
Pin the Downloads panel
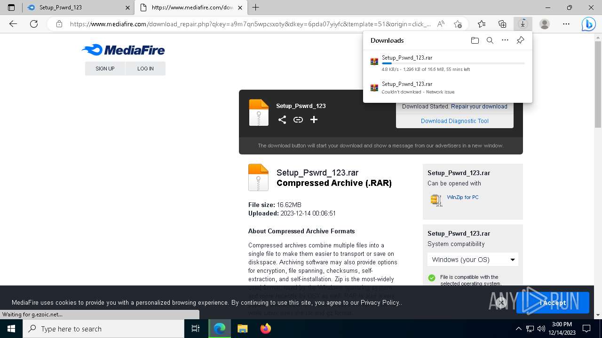pyautogui.click(x=520, y=40)
